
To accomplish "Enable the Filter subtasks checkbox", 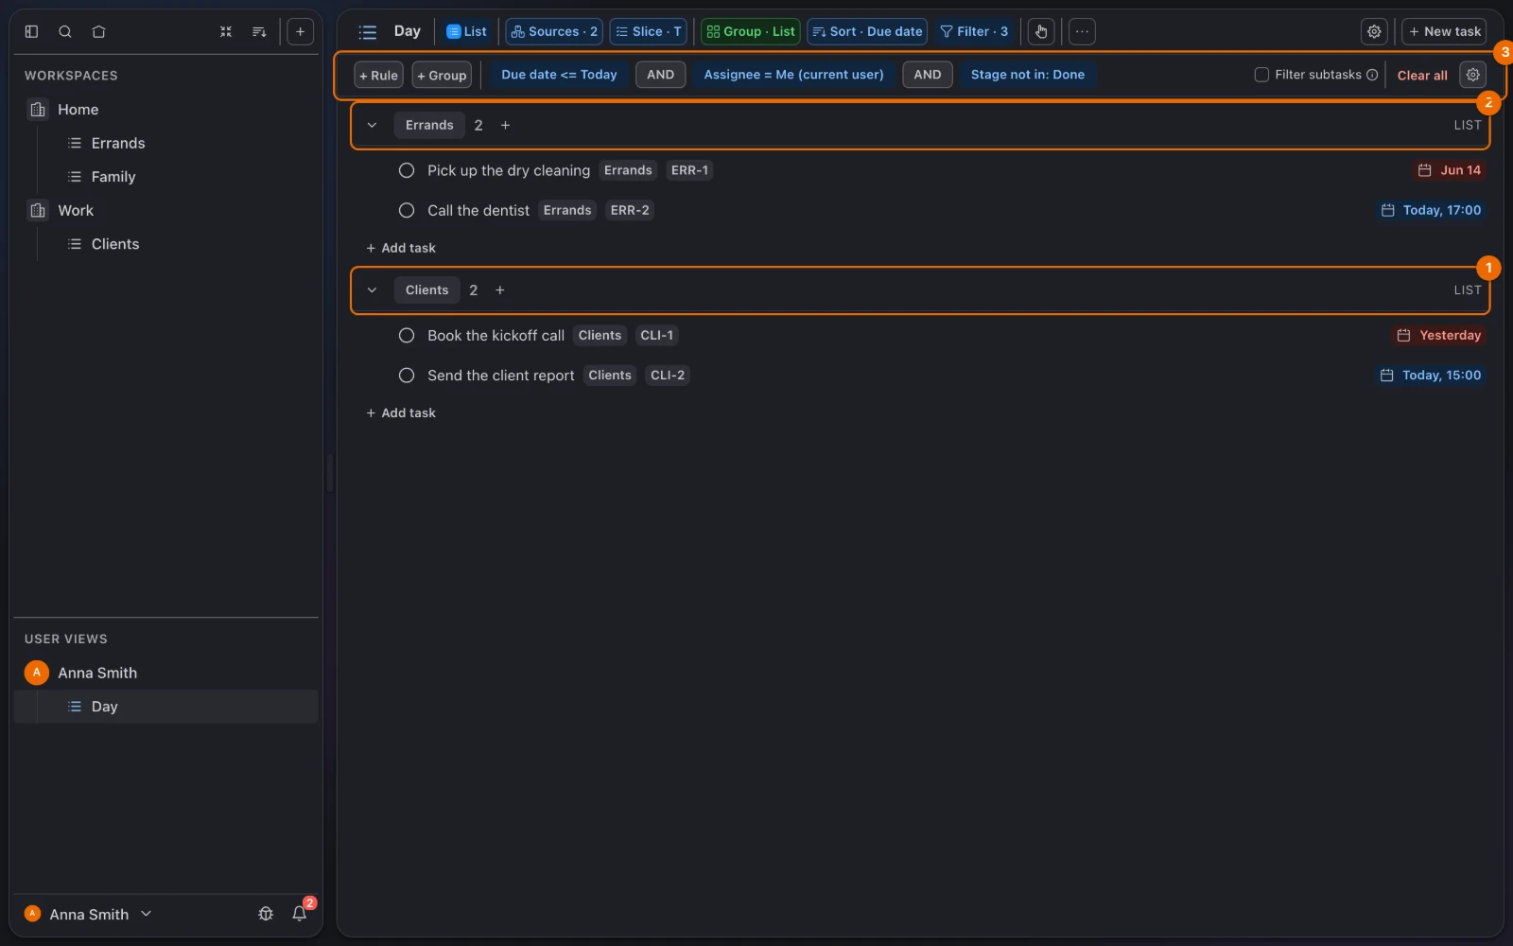I will coord(1261,75).
